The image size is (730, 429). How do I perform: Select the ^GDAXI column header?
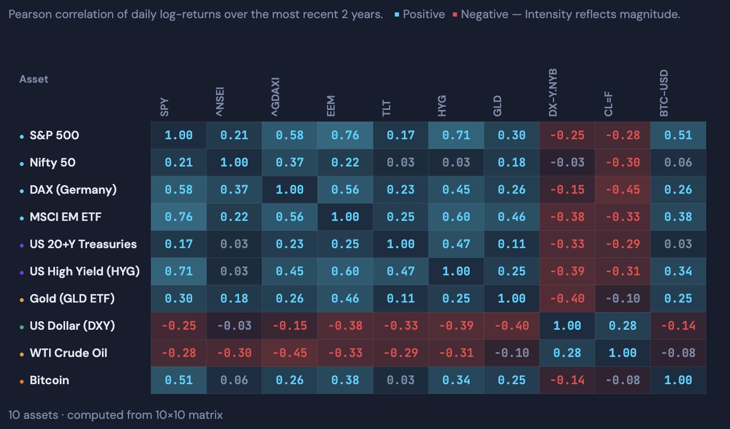pyautogui.click(x=275, y=97)
